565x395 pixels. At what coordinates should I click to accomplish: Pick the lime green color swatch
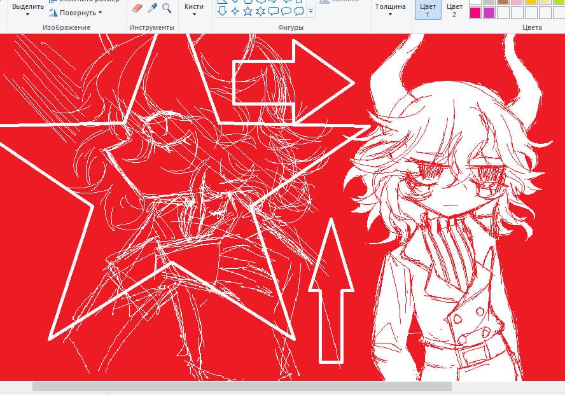[559, 2]
